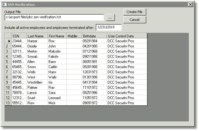This screenshot has height=131, width=199.
Task: Click birthdate cell 04131994
Action: [x=94, y=82]
